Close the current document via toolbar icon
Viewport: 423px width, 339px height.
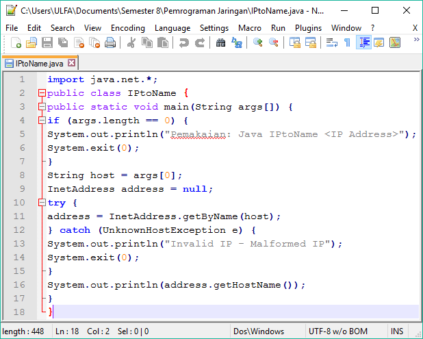click(x=79, y=42)
